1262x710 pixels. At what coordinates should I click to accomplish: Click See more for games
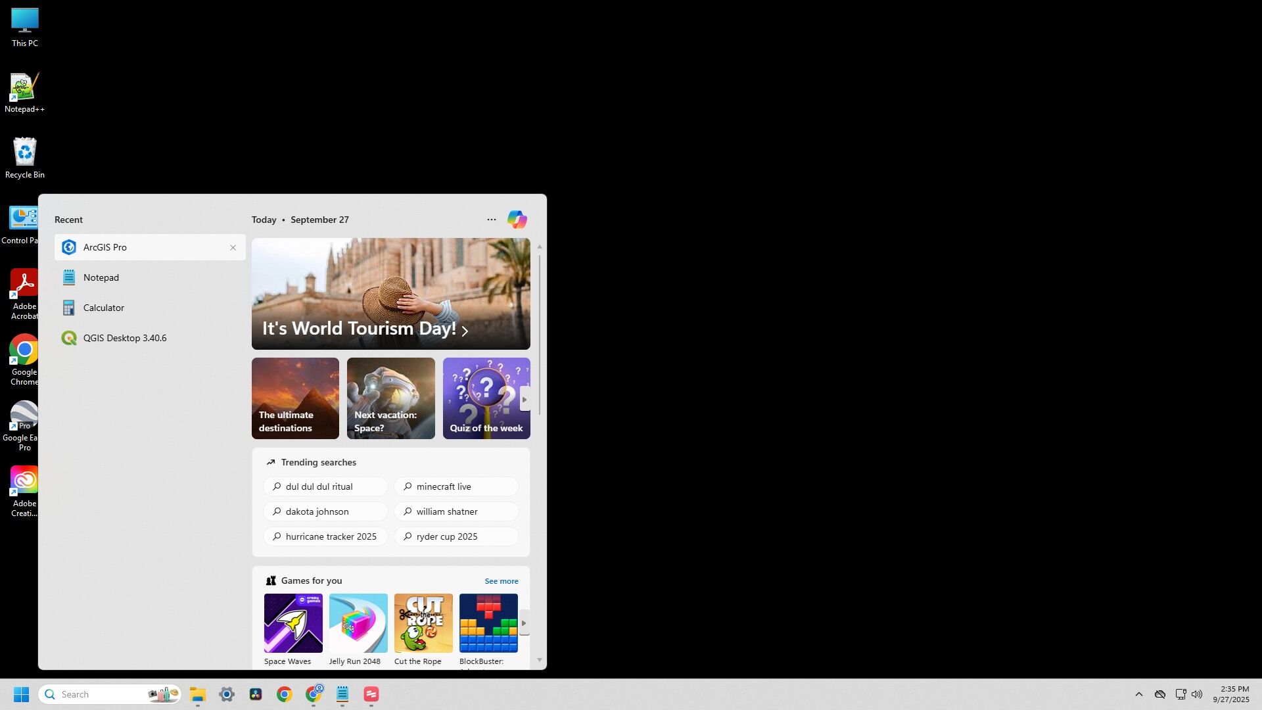(x=501, y=581)
